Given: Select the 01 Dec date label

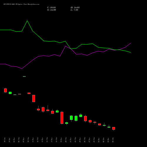Looking at the screenshot, I should tap(99, 140).
